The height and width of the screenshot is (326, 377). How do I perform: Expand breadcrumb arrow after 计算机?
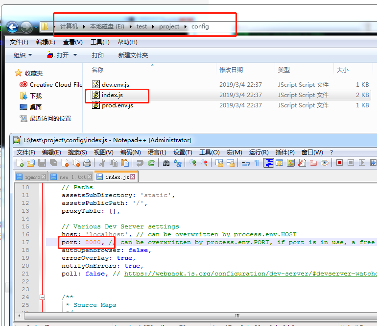click(84, 26)
